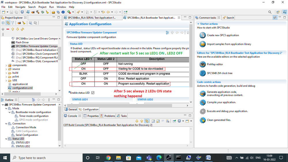Open the Project menu
288x162 pixels.
[42, 7]
